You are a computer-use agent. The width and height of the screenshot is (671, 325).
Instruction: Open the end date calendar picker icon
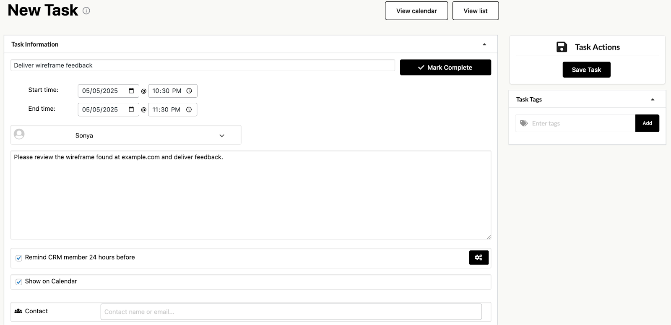[131, 109]
